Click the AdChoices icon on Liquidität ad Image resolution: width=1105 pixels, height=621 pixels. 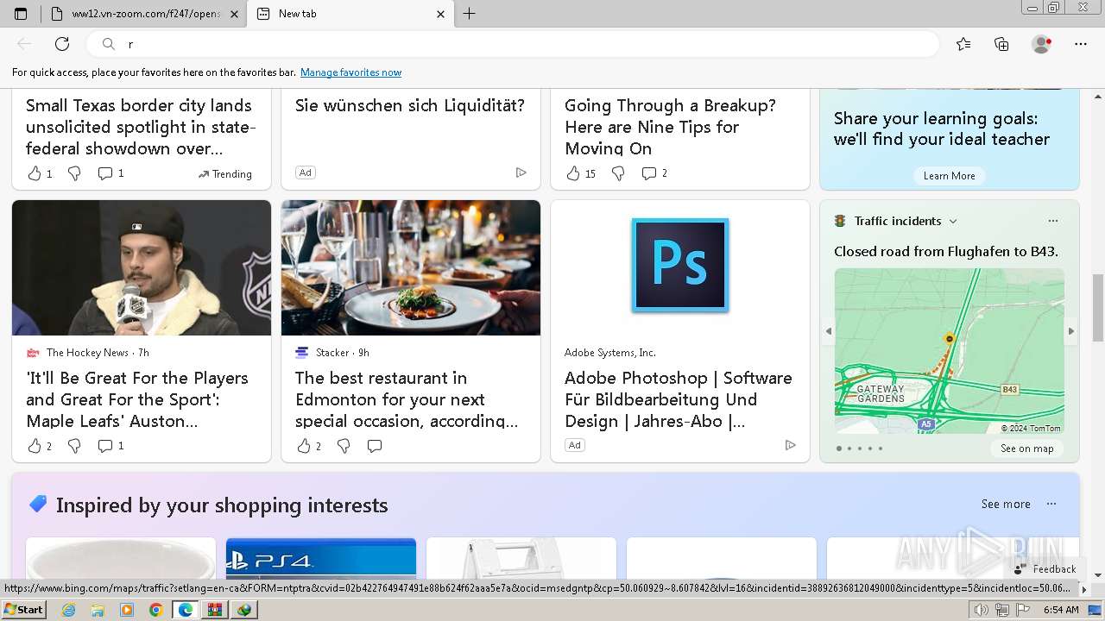pyautogui.click(x=521, y=172)
